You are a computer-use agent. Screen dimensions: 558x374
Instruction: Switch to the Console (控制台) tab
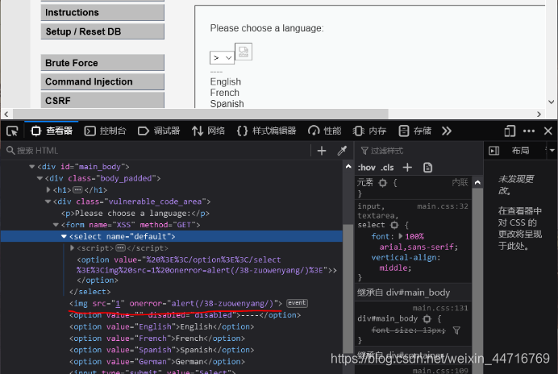[105, 131]
